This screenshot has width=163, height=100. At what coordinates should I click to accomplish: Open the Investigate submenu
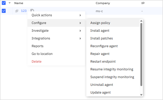(56, 31)
